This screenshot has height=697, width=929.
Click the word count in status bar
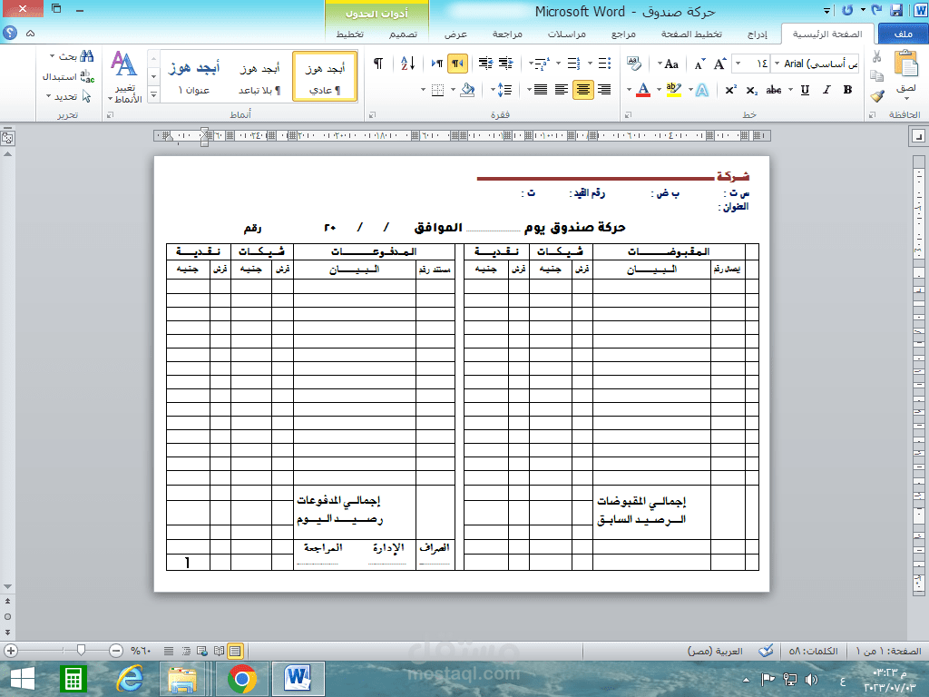813,651
